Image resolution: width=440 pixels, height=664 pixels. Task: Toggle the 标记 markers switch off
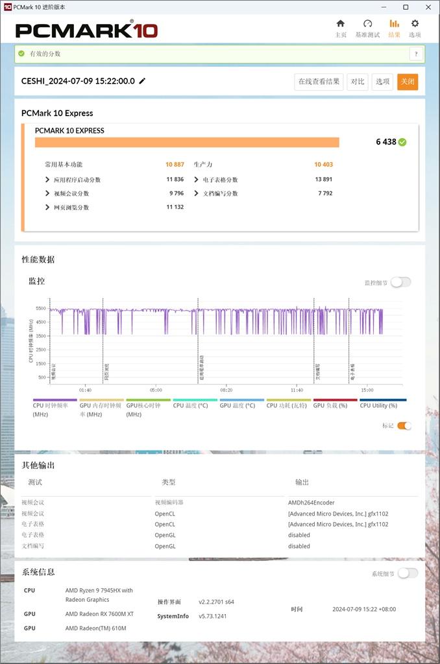pyautogui.click(x=404, y=426)
